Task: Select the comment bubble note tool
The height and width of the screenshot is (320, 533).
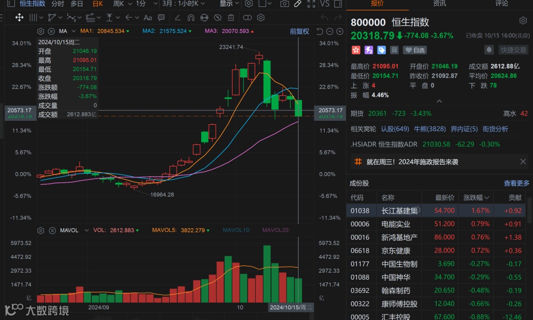Action: click(x=161, y=17)
